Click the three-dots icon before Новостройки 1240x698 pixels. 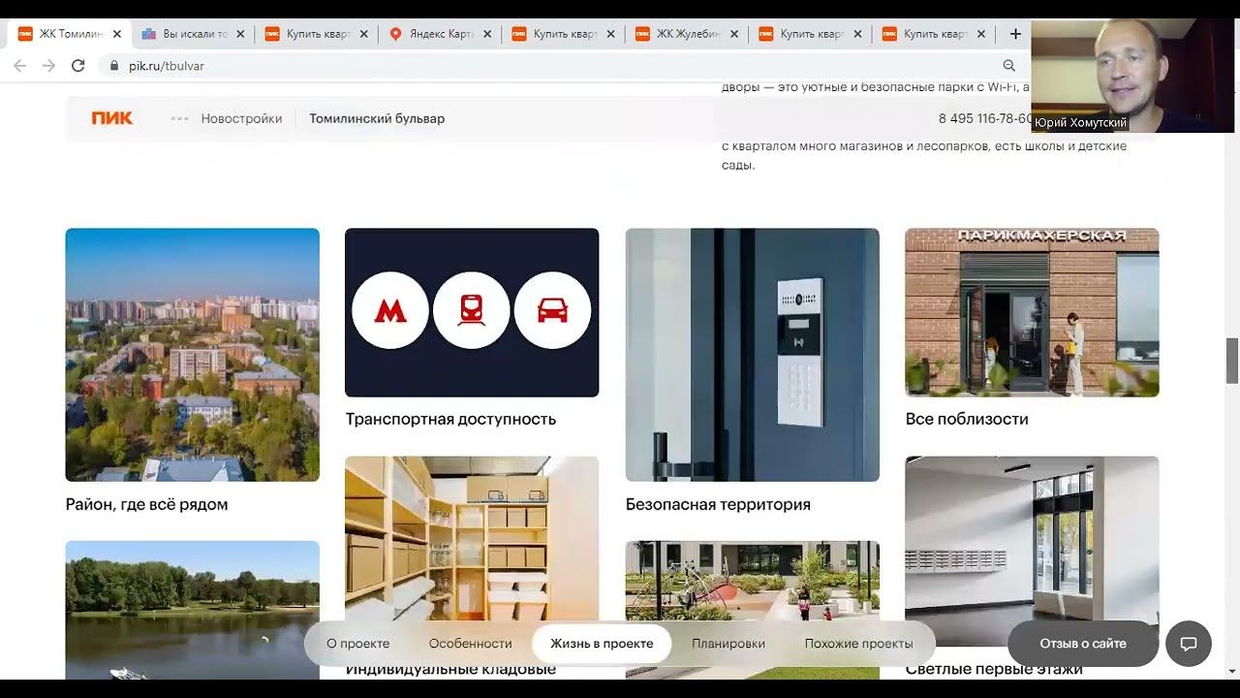[179, 118]
